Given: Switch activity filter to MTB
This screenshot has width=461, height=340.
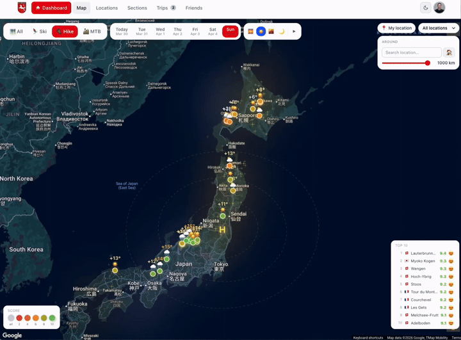Looking at the screenshot, I should pos(92,31).
